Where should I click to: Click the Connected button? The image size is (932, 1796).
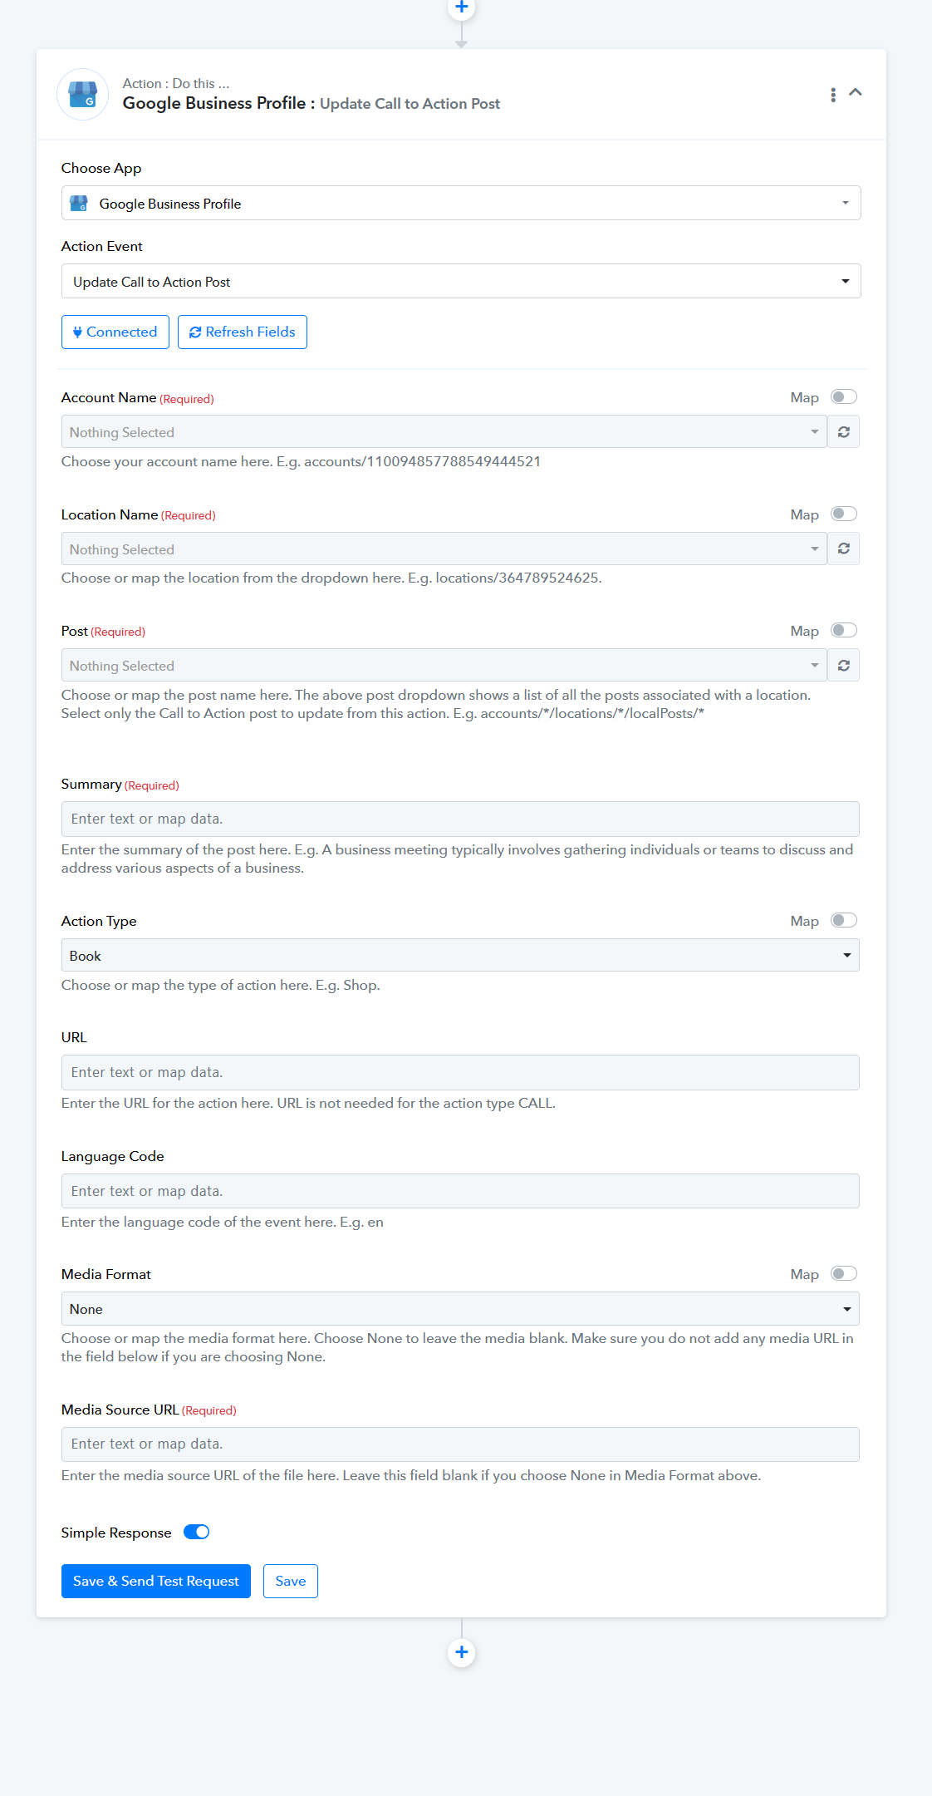pyautogui.click(x=115, y=332)
